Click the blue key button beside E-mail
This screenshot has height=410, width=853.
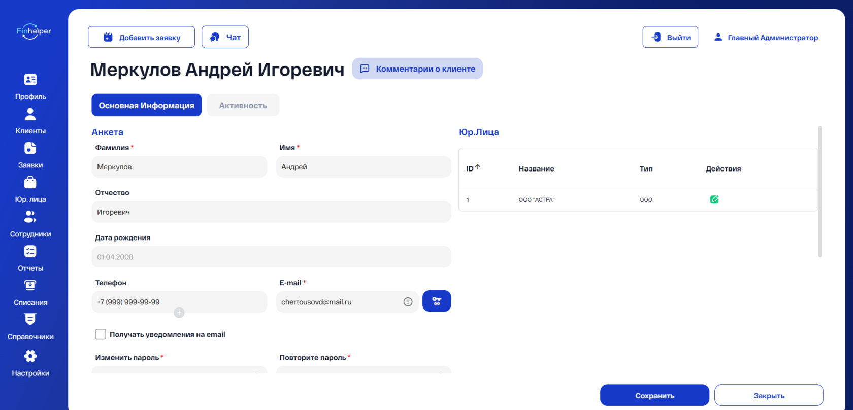(x=437, y=301)
